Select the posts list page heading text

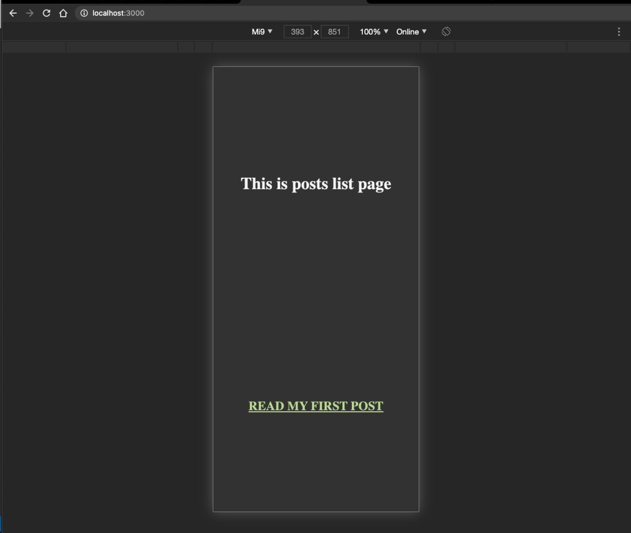[315, 183]
